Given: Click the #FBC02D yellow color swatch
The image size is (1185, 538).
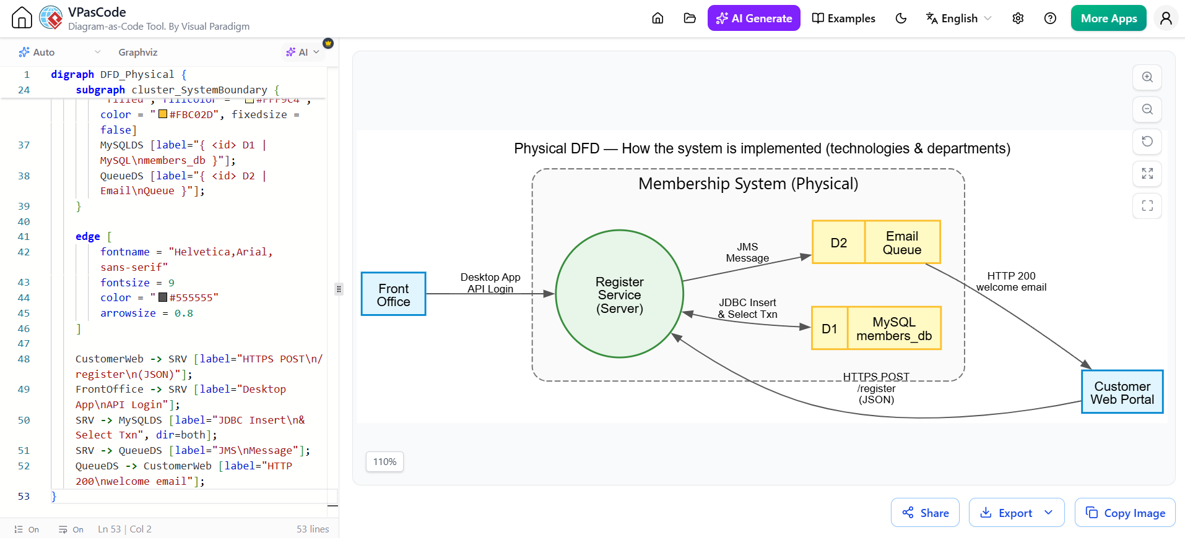Looking at the screenshot, I should coord(163,114).
